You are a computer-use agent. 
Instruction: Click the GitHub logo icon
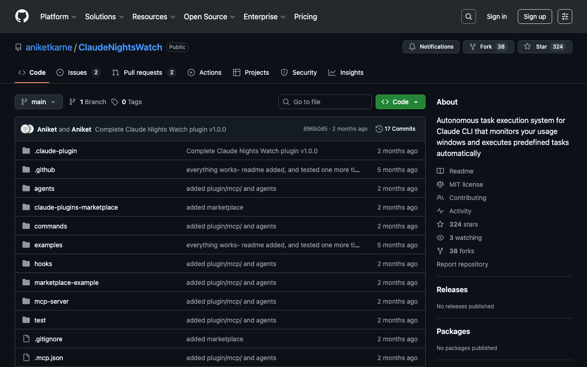click(x=22, y=17)
